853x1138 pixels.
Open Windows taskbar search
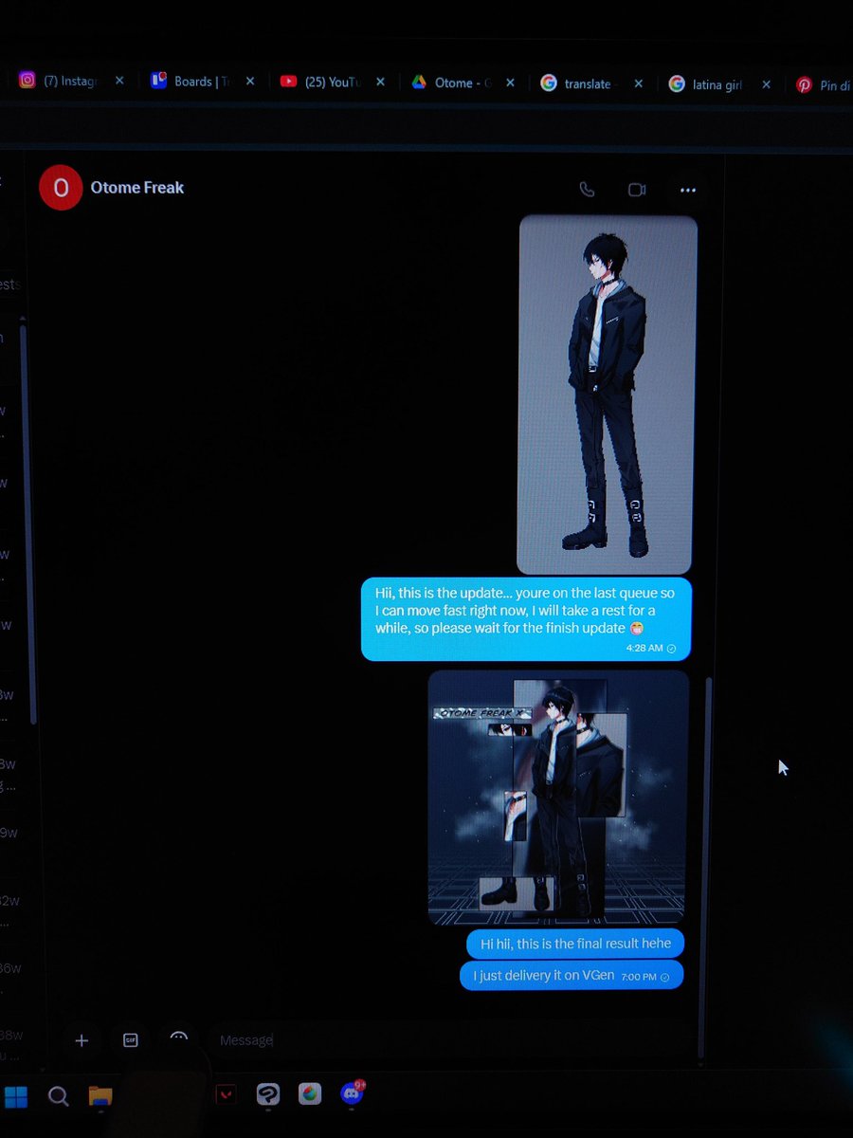coord(58,1097)
